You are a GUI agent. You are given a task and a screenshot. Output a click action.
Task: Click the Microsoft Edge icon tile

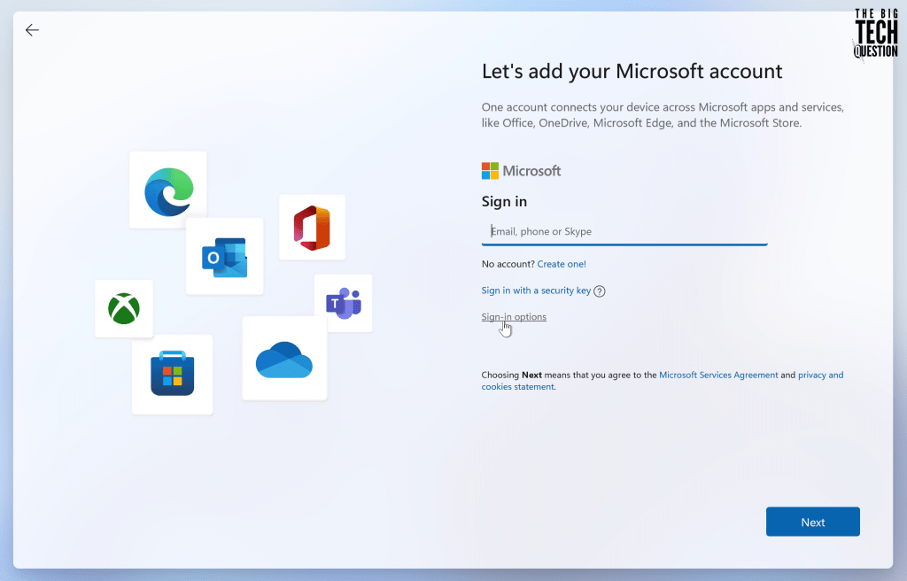[x=168, y=190]
